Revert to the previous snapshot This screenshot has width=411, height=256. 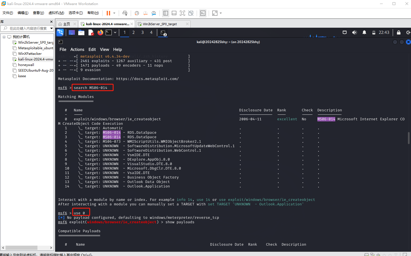[x=145, y=13]
